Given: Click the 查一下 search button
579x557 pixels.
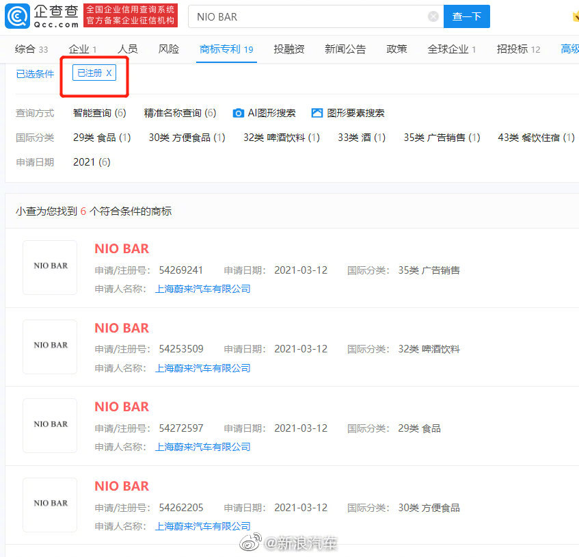Looking at the screenshot, I should tap(467, 16).
